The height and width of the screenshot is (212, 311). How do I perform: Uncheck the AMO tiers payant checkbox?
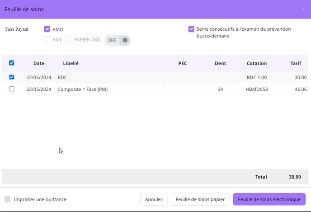(x=47, y=29)
